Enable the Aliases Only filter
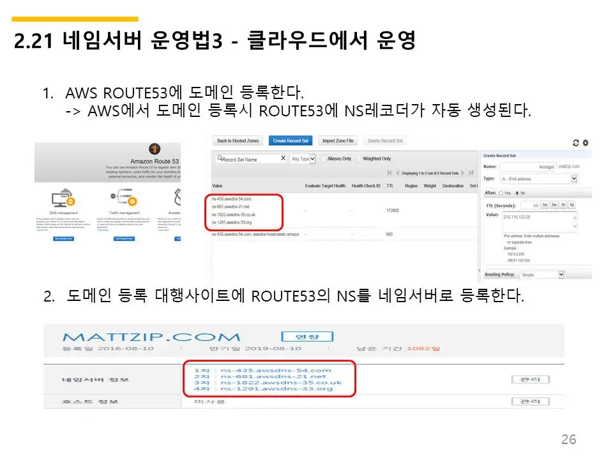Viewport: 613px width, 460px height. [323, 158]
